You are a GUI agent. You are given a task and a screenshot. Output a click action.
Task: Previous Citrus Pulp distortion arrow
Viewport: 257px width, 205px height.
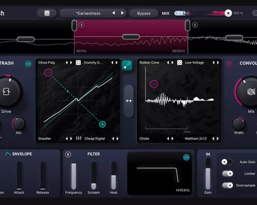tap(67, 63)
